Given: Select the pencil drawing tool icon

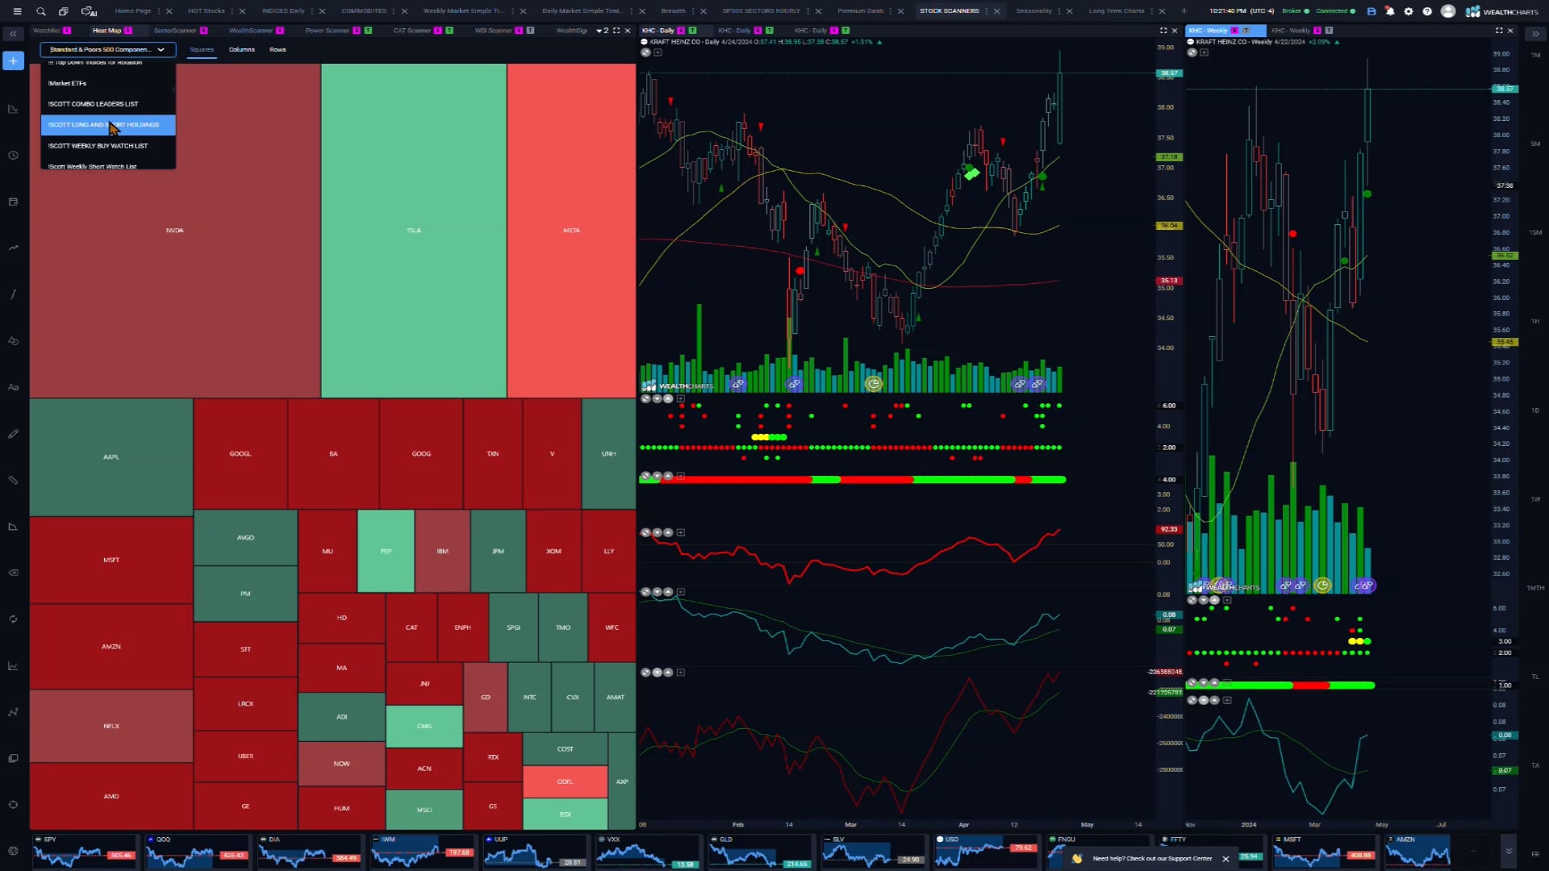Looking at the screenshot, I should point(14,434).
